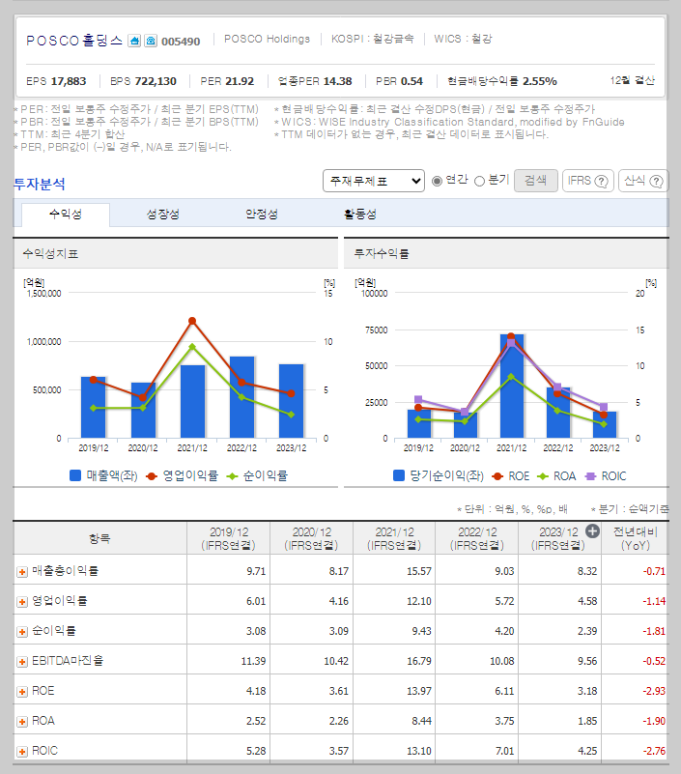Click the 2021/12 ROIC value 13.10
The height and width of the screenshot is (774, 681).
click(x=419, y=751)
